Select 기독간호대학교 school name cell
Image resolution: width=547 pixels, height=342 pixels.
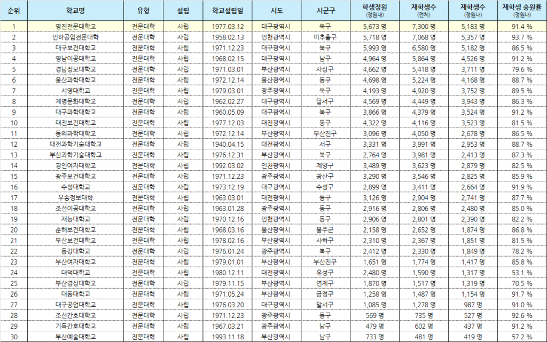(76, 327)
